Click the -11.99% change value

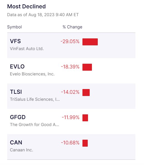click(70, 117)
